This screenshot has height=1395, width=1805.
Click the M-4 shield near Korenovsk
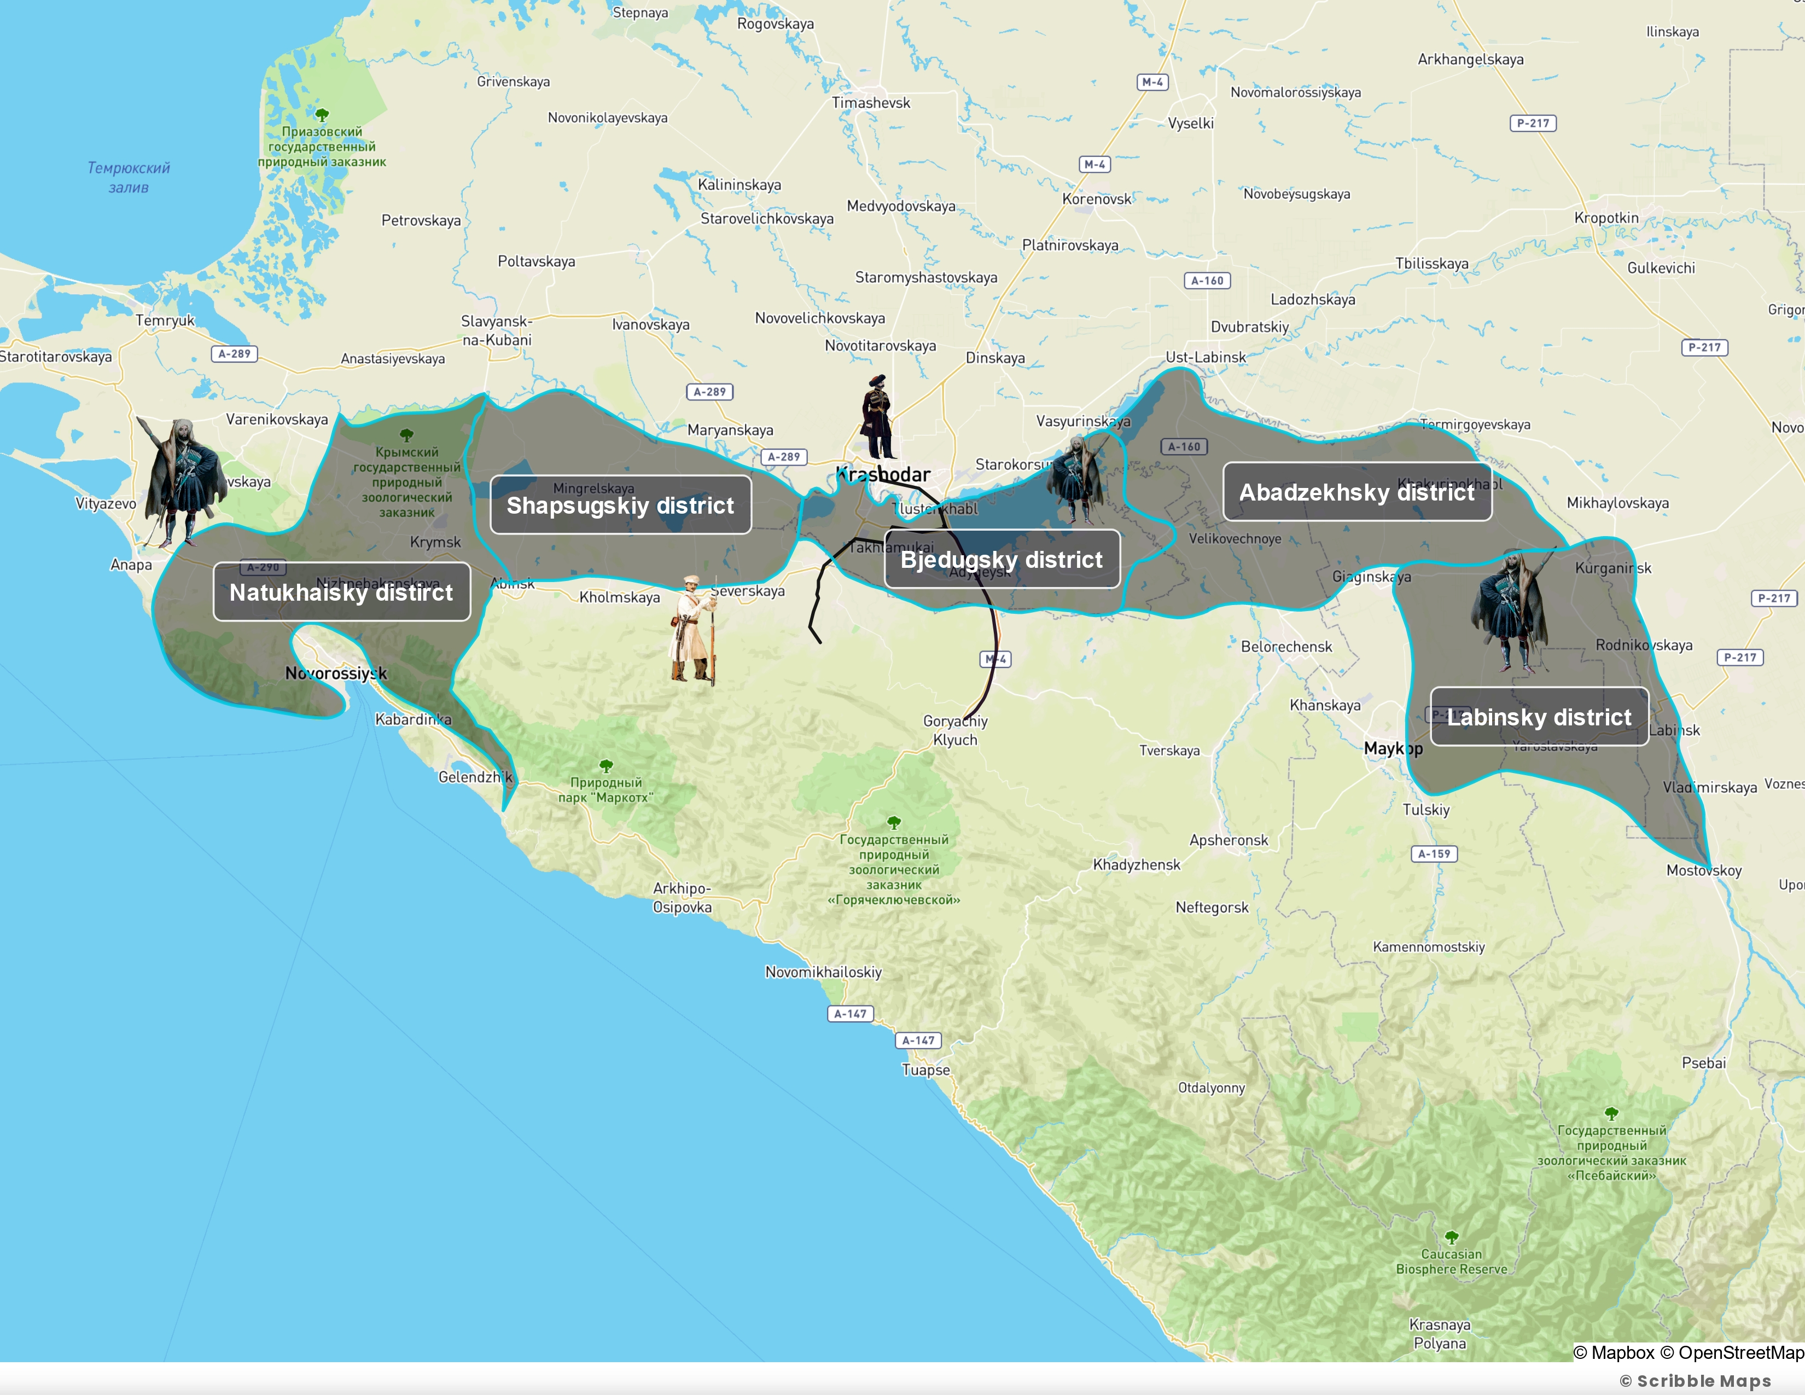pyautogui.click(x=1095, y=165)
